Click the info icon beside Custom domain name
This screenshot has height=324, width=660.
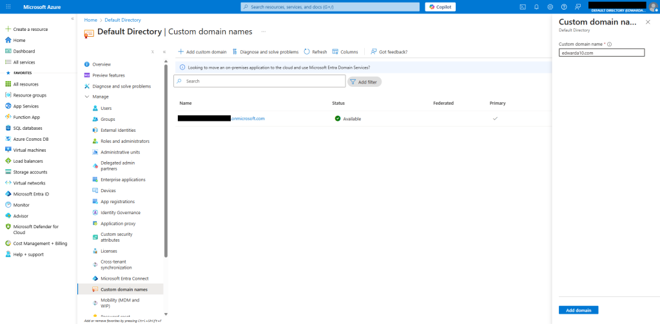coord(610,44)
